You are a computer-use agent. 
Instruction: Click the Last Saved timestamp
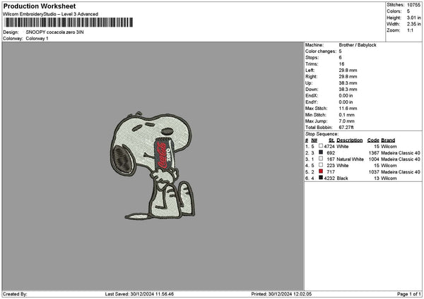[139, 294]
